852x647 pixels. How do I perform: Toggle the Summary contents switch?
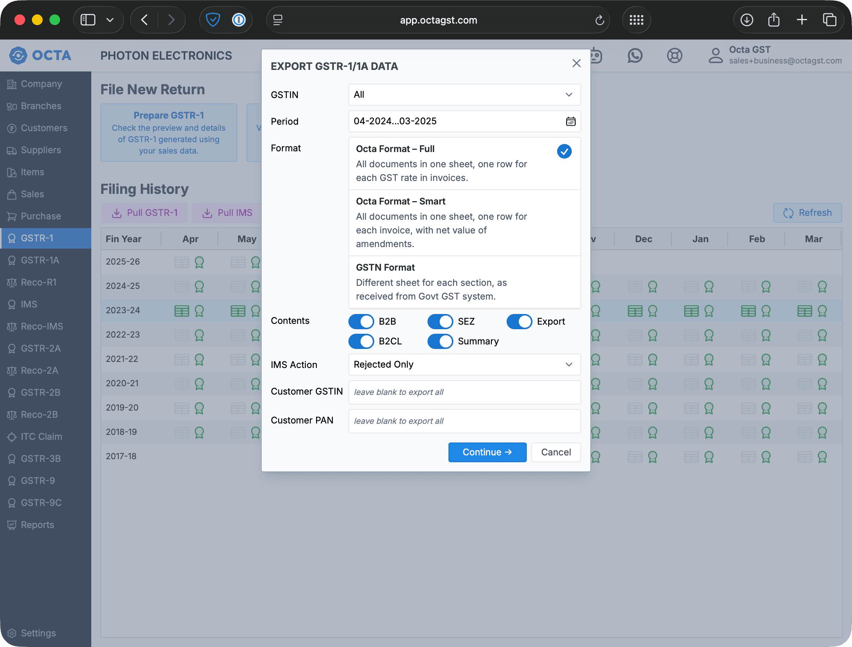coord(440,341)
